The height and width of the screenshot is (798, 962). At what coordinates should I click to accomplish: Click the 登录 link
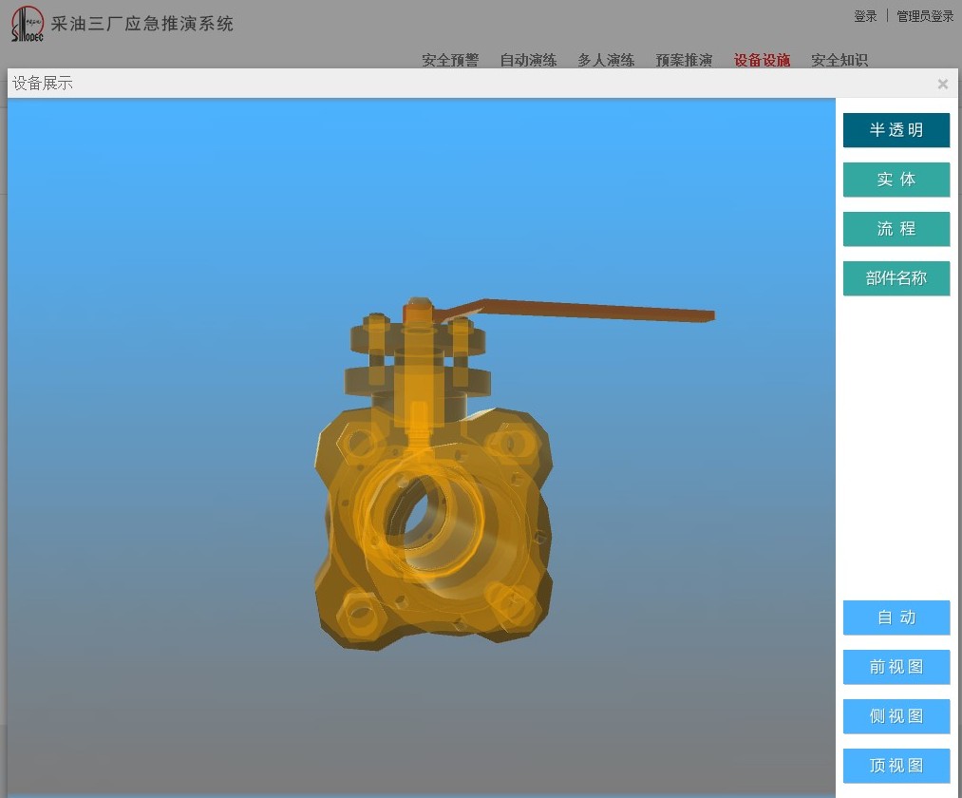865,16
